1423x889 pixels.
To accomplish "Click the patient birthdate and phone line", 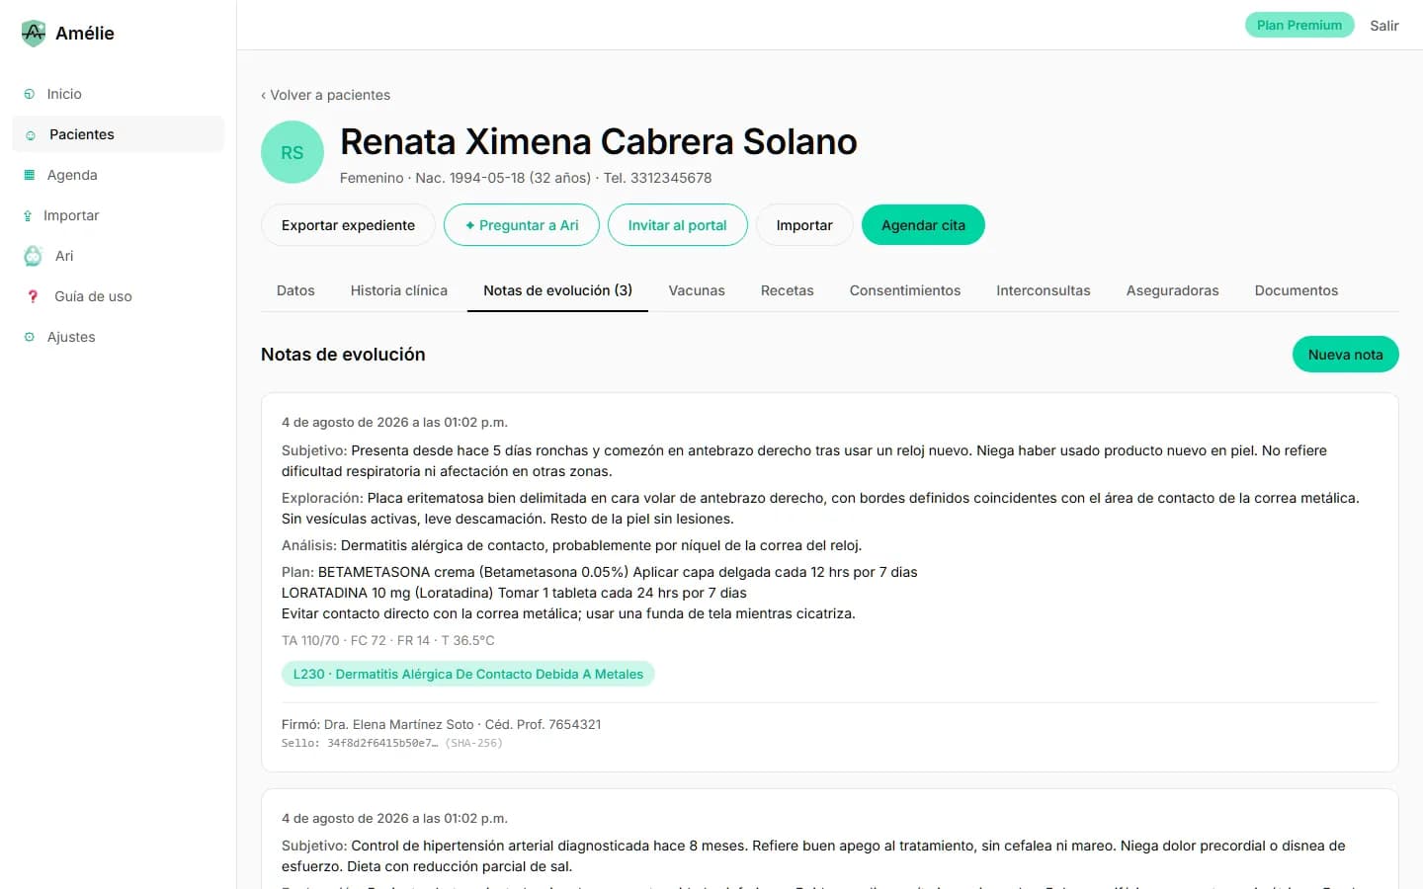I will tap(526, 178).
